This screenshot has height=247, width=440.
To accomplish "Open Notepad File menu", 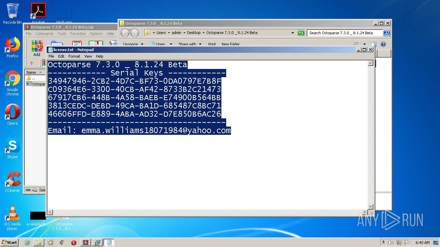I will [51, 56].
